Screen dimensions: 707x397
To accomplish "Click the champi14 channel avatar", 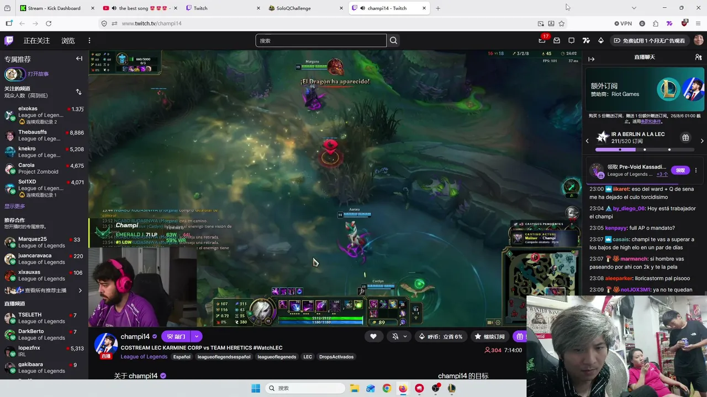I will 105,345.
